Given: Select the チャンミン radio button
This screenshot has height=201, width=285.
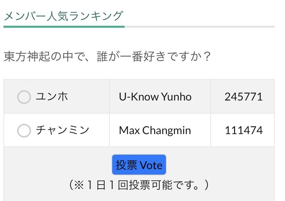Looking at the screenshot, I should (x=24, y=131).
